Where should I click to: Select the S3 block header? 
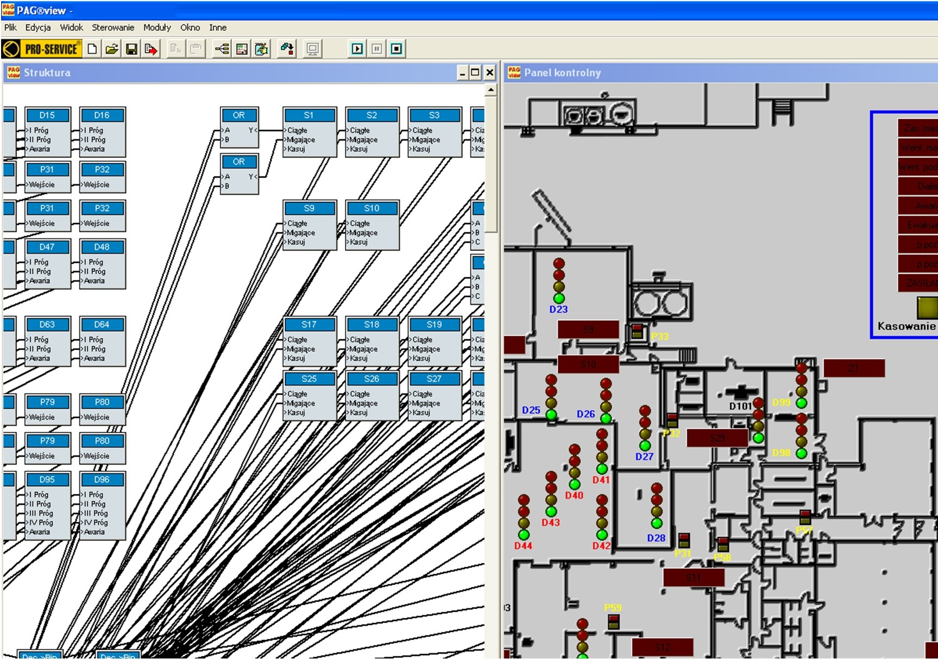[434, 115]
